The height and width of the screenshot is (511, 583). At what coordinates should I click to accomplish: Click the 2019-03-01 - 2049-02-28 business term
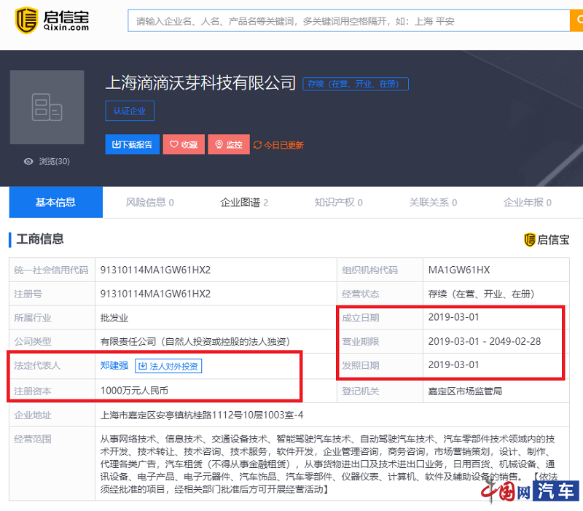point(485,341)
